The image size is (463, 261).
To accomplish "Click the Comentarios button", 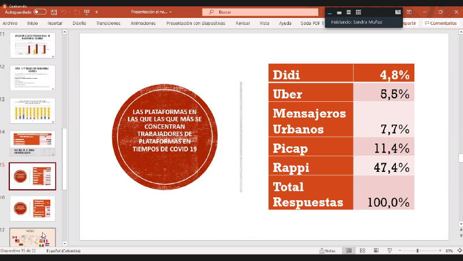I will coord(441,23).
